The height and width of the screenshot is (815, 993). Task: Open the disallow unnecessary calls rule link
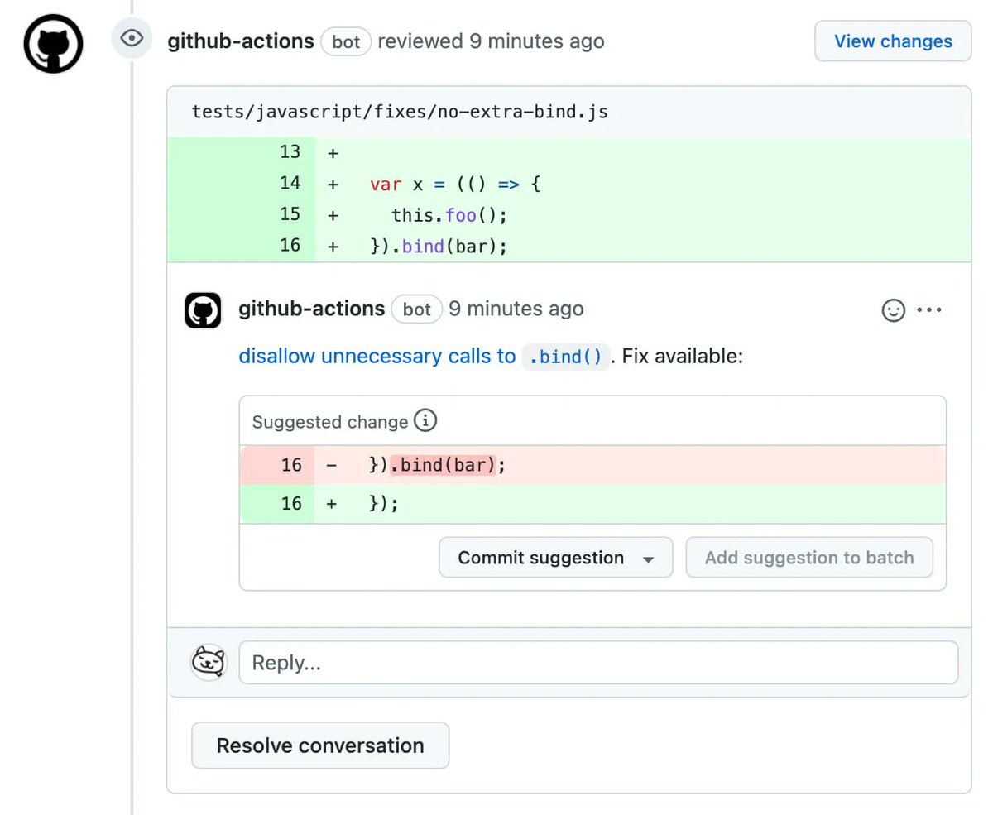pos(372,356)
